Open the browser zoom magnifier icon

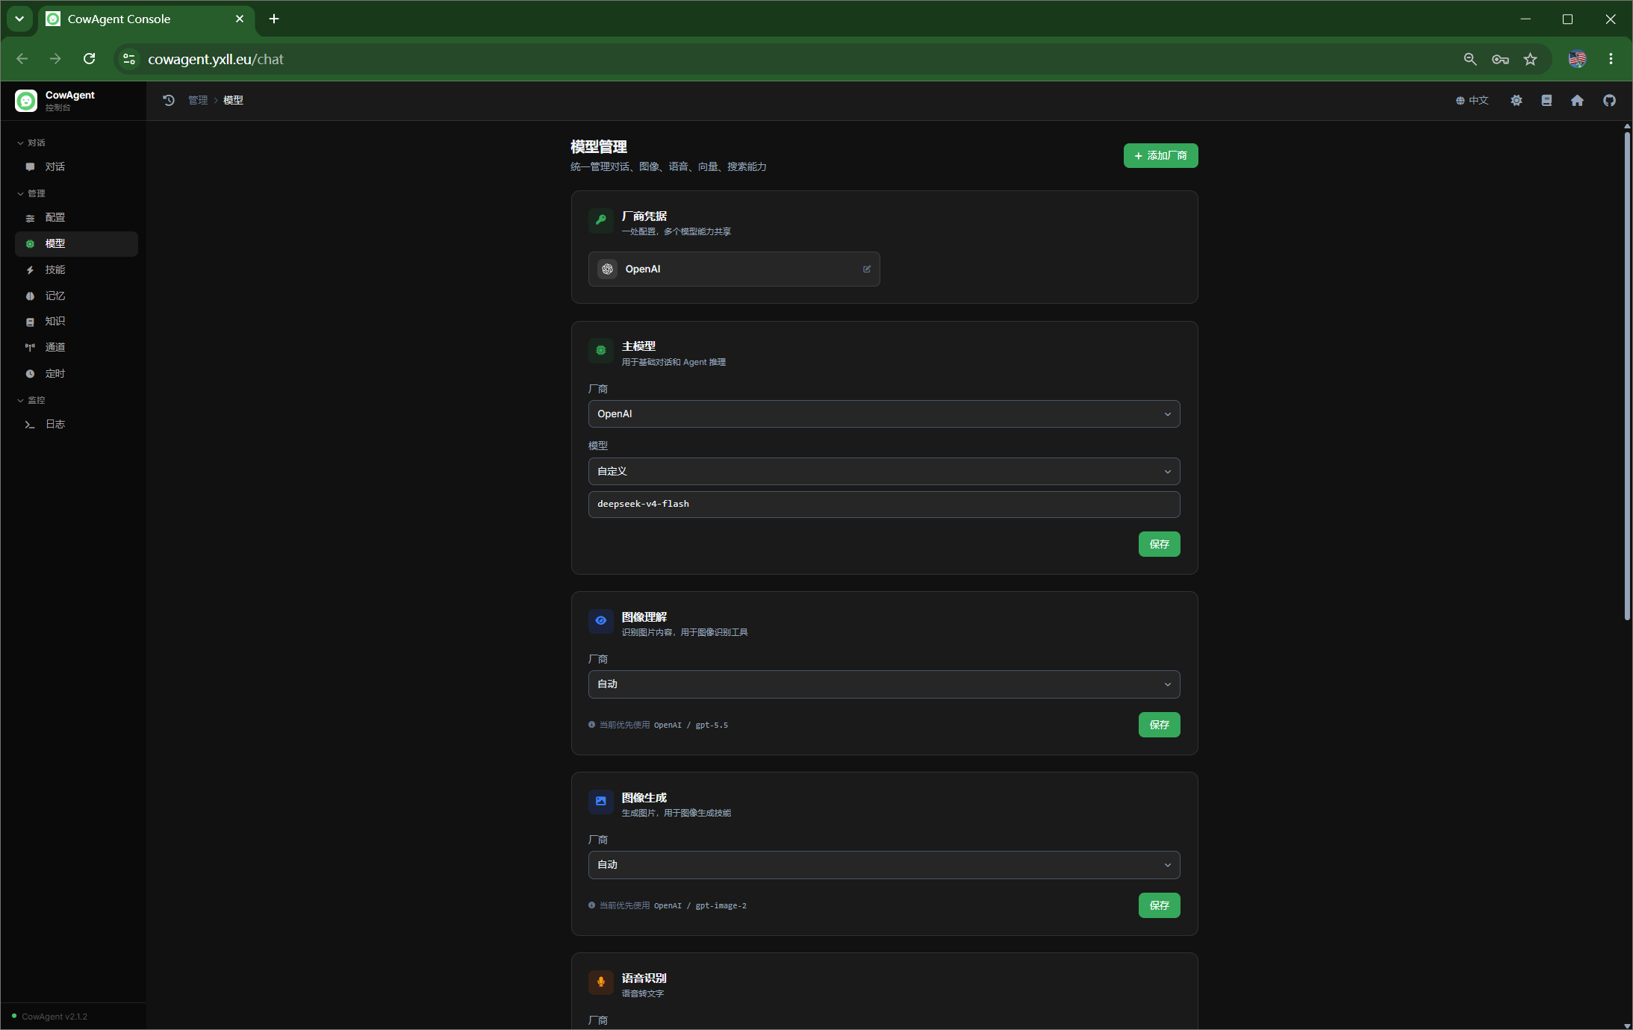click(x=1469, y=59)
